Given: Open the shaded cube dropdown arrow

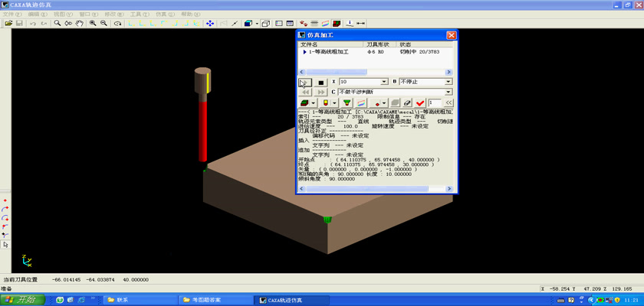Looking at the screenshot, I should 257,24.
